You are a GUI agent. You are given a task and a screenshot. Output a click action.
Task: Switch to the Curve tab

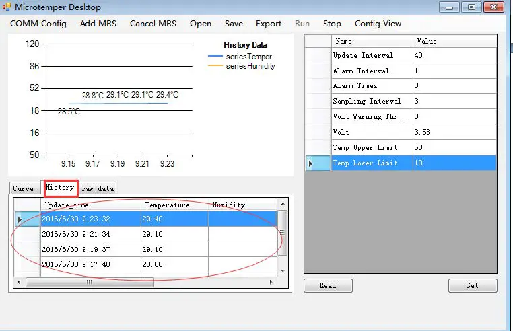24,188
